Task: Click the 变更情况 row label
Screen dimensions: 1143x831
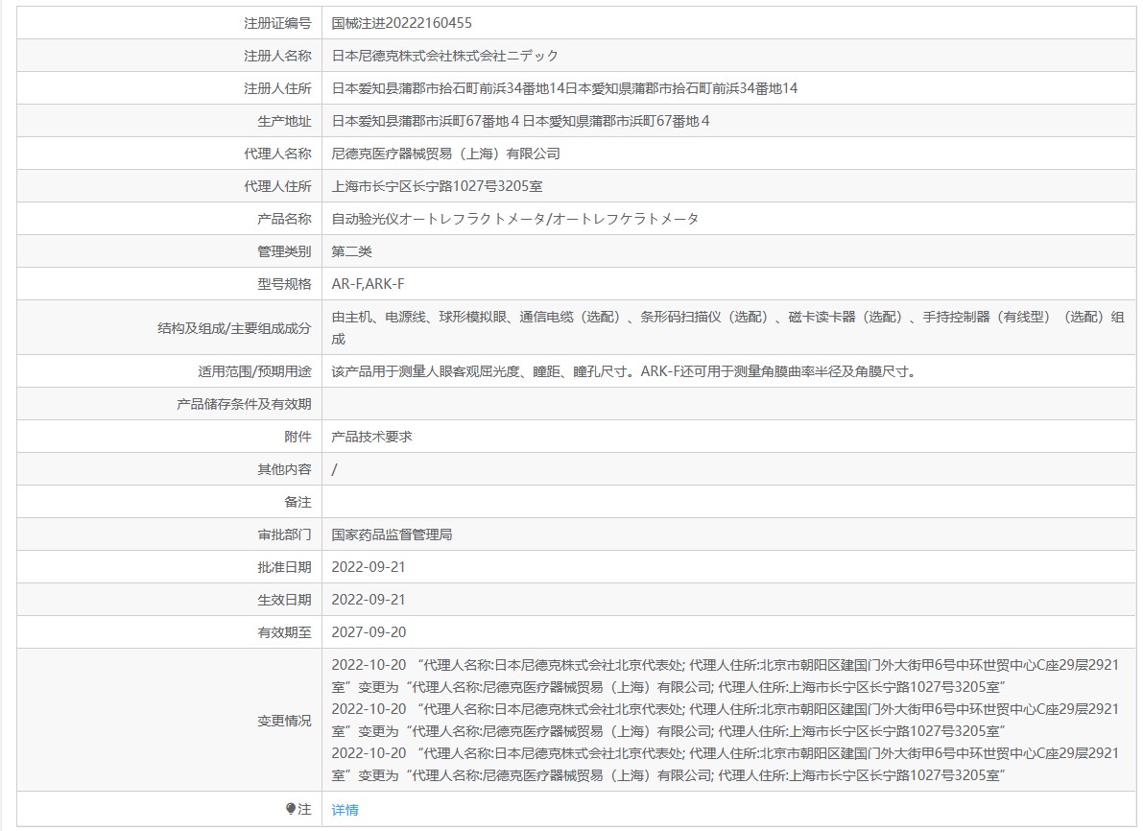Action: tap(284, 721)
